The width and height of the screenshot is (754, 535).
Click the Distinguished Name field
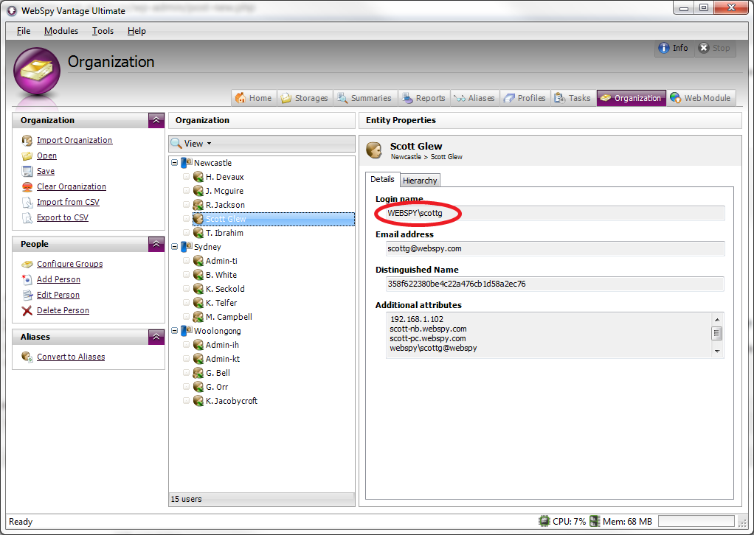(x=556, y=284)
